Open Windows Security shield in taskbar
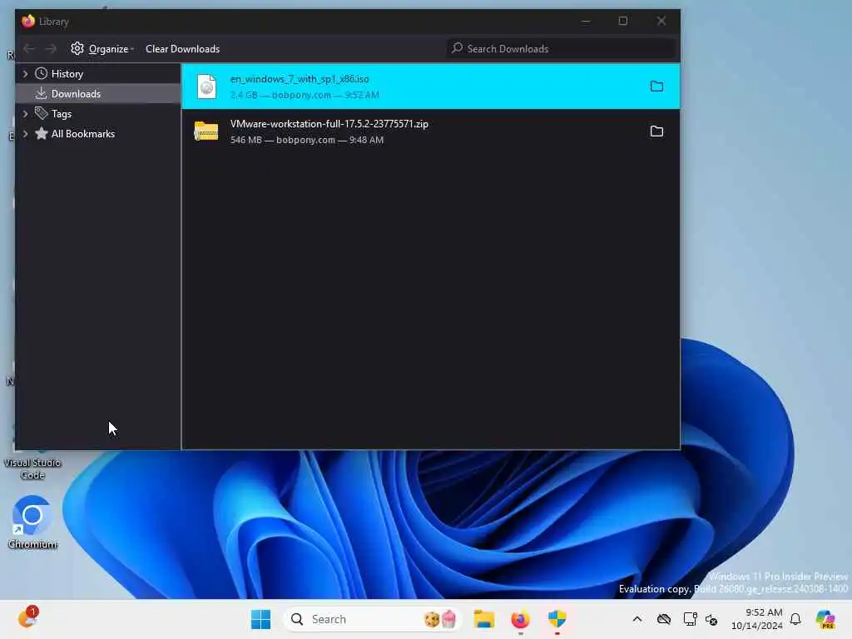 (x=557, y=619)
